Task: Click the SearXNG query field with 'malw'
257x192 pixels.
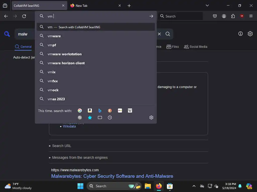Action: (x=25, y=34)
